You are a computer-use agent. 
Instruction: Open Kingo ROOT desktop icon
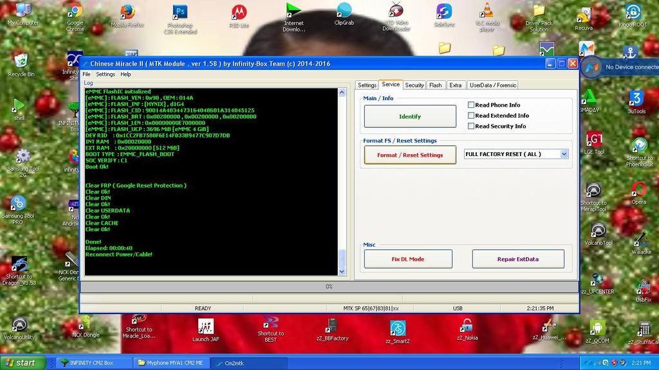coord(633,16)
